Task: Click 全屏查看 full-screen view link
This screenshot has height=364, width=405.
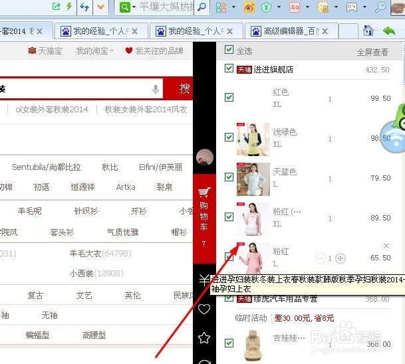Action: pos(372,52)
